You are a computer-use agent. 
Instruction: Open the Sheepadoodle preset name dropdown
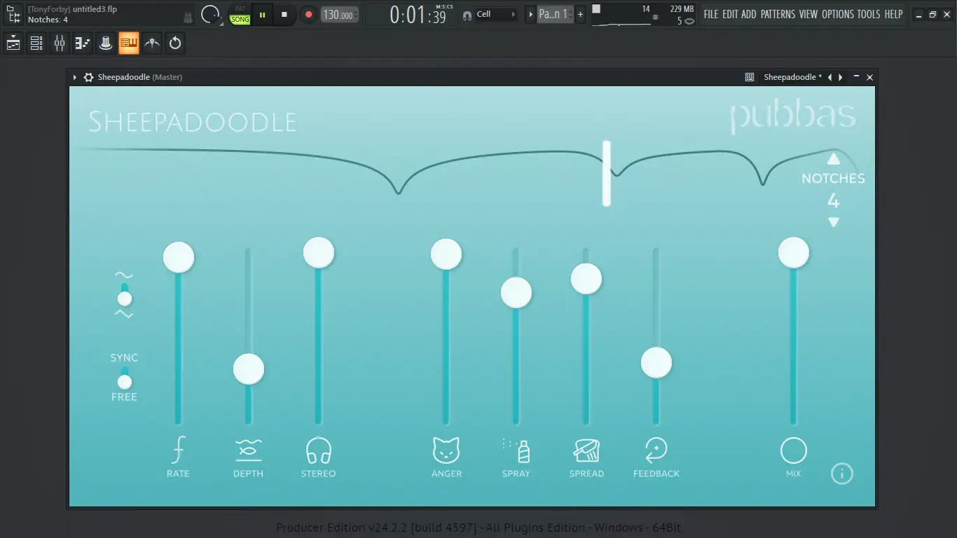[793, 77]
